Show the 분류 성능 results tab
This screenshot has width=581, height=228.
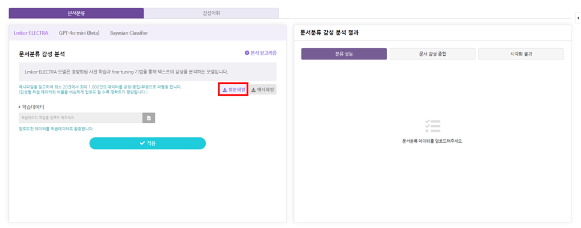(344, 54)
